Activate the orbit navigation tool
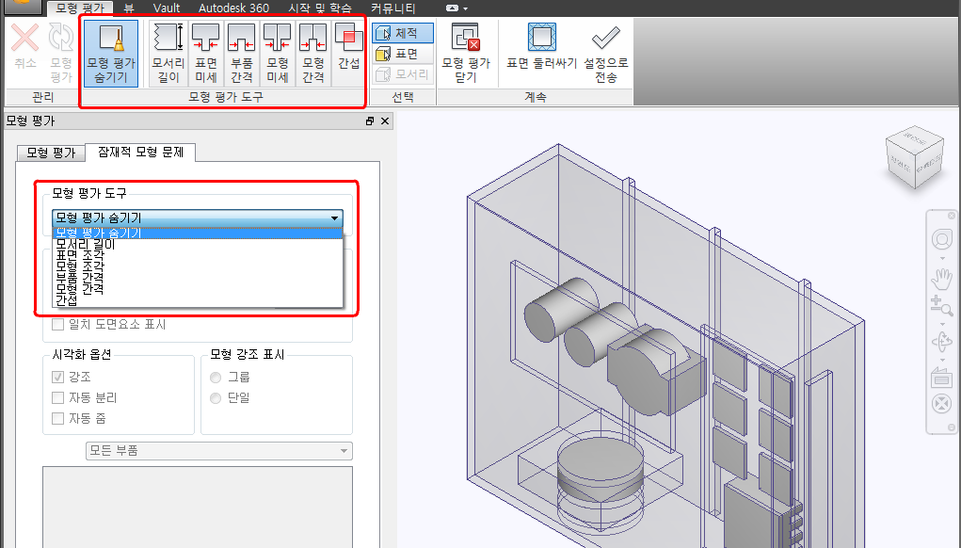The height and width of the screenshot is (548, 961). coord(941,342)
